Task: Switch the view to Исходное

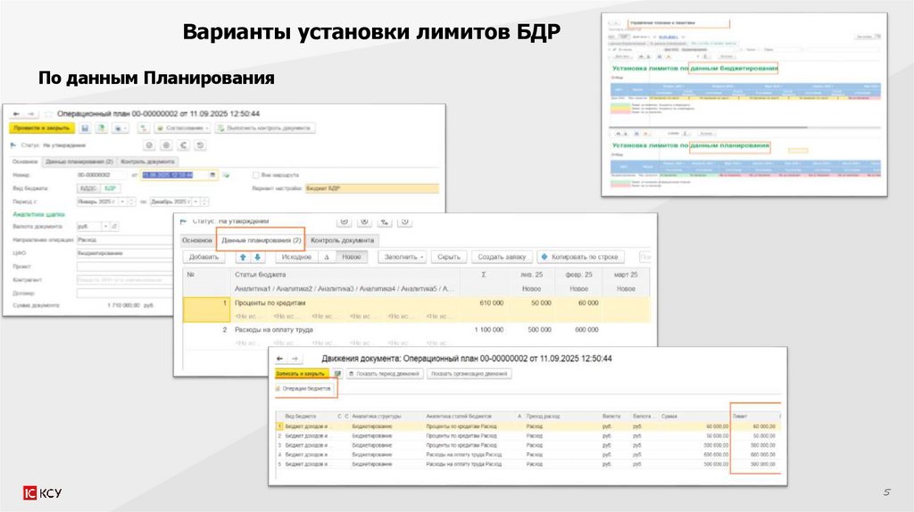Action: click(x=296, y=257)
